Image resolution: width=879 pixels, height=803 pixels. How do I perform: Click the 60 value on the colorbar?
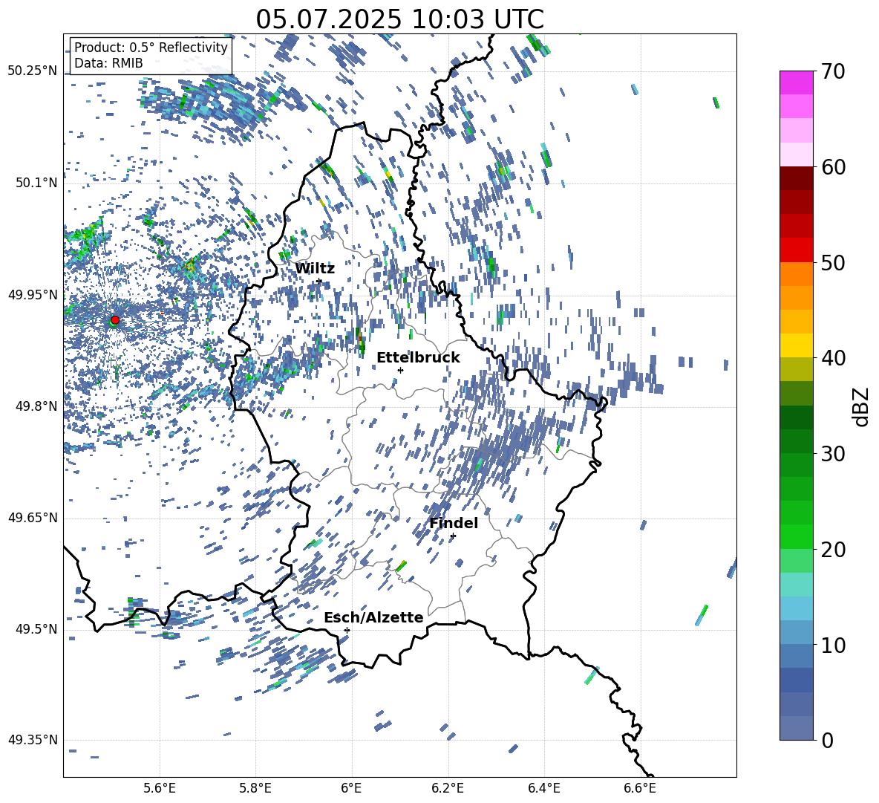click(833, 167)
